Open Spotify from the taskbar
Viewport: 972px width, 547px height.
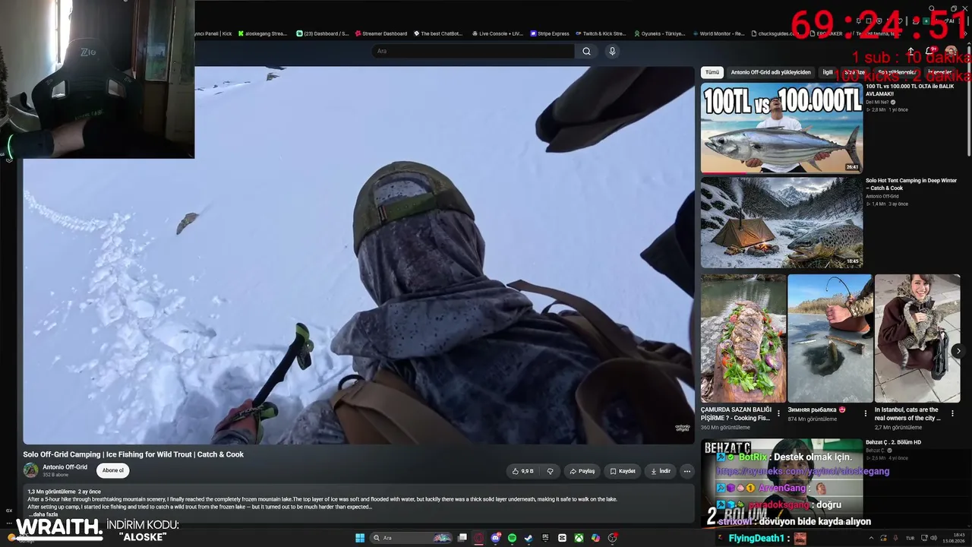tap(512, 538)
